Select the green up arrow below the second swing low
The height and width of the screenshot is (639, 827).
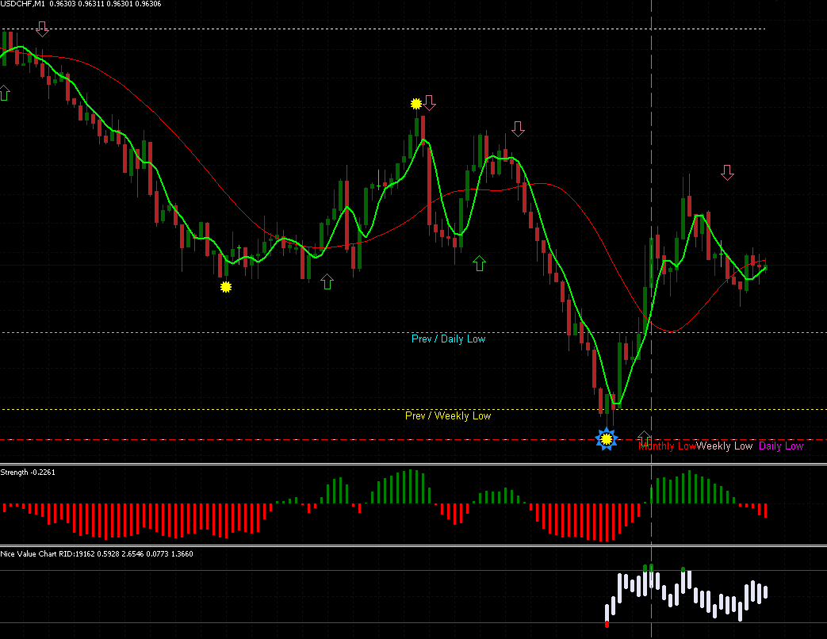pos(327,281)
